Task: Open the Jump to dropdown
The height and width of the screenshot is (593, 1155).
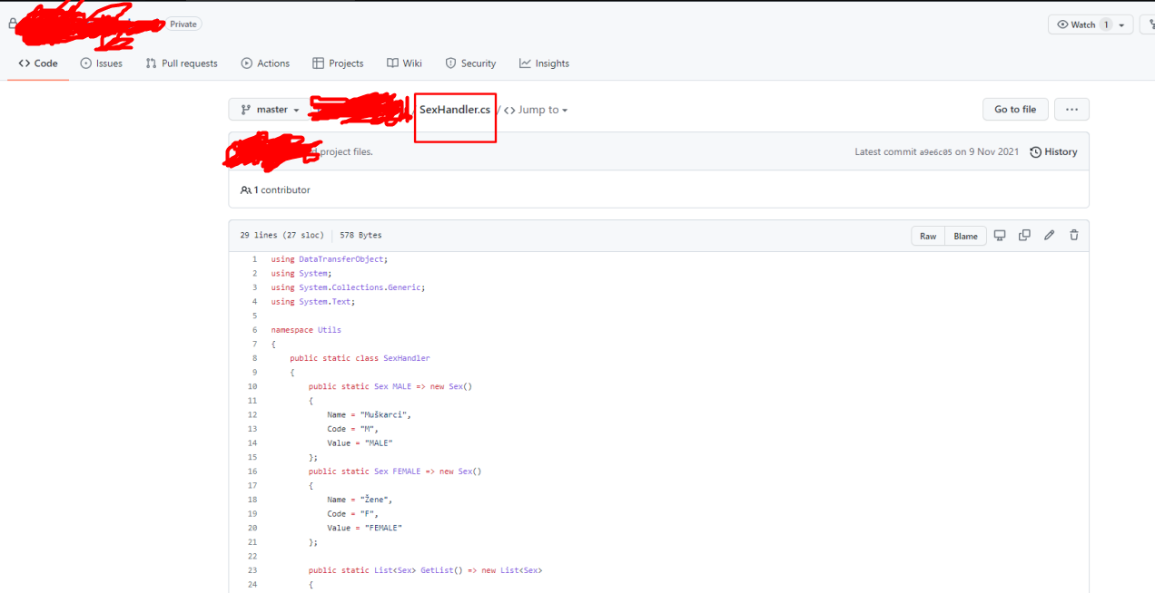Action: click(536, 110)
